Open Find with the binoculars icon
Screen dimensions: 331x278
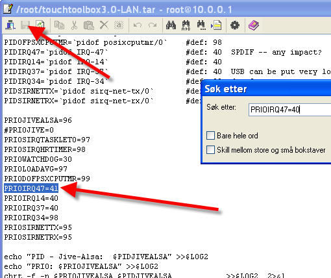171,25
